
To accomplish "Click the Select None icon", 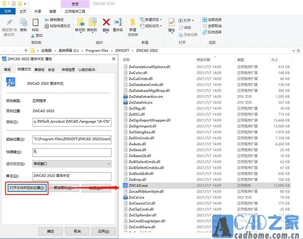I will point(205,26).
